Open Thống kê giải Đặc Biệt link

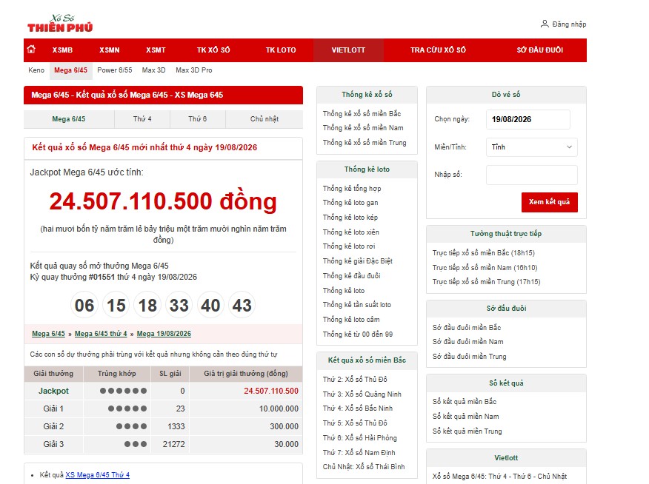click(x=358, y=261)
